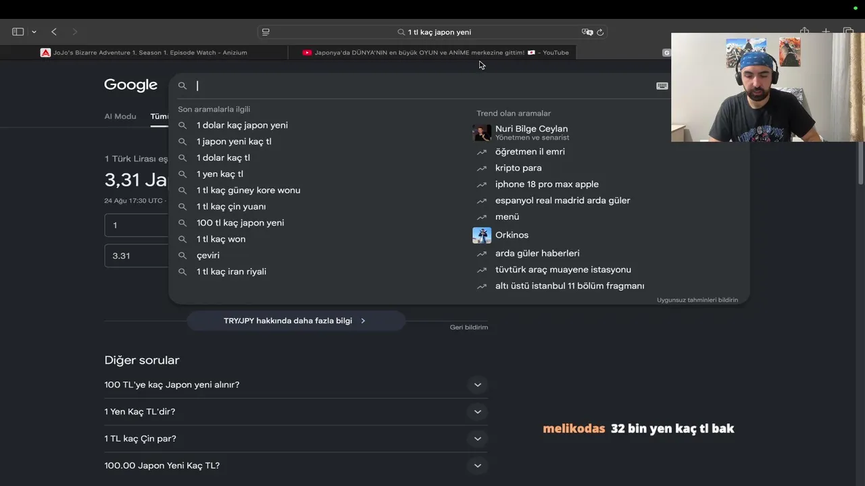Screen dimensions: 865x486
Task: Open trending search Nuri Bilge Ceylan
Action: coord(531,132)
